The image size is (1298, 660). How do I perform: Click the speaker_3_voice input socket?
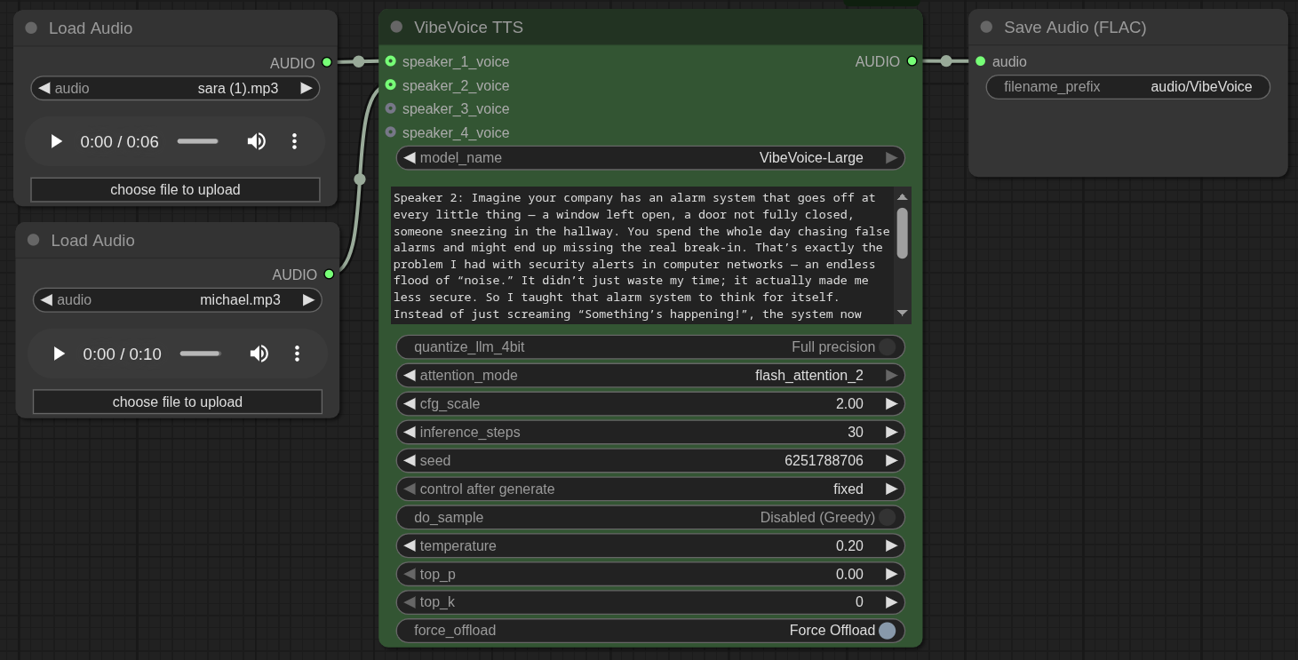coord(391,108)
